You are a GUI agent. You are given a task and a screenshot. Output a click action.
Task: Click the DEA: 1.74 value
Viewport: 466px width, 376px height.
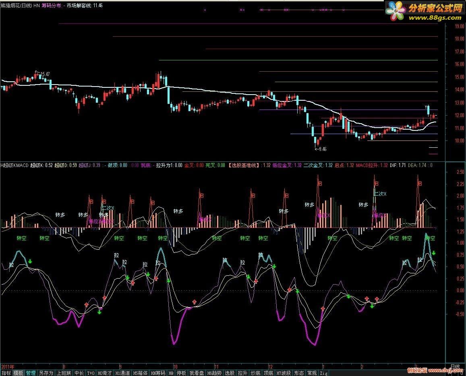pos(418,165)
